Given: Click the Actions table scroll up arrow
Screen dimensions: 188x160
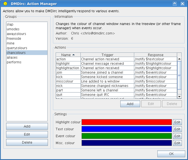Looking at the screenshot, I should (179, 59).
